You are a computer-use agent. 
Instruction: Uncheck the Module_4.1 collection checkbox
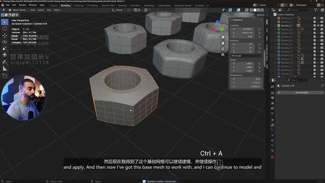[315, 48]
